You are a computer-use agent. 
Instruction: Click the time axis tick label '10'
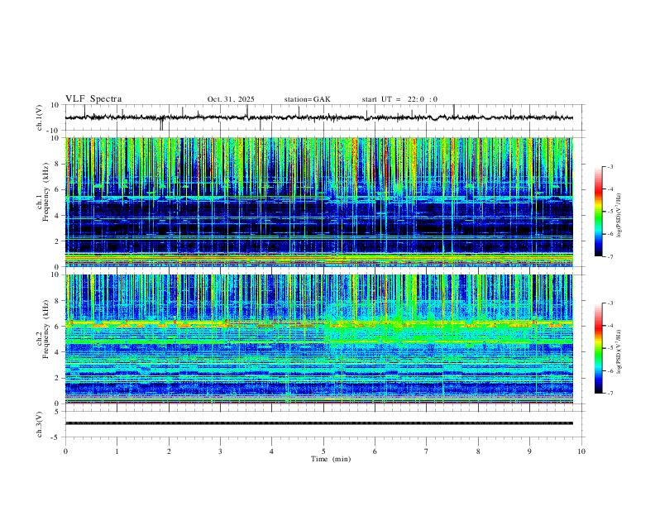click(x=581, y=451)
